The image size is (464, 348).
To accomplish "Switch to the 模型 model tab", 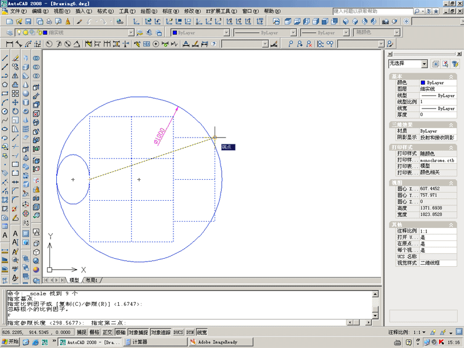I will pyautogui.click(x=74, y=280).
